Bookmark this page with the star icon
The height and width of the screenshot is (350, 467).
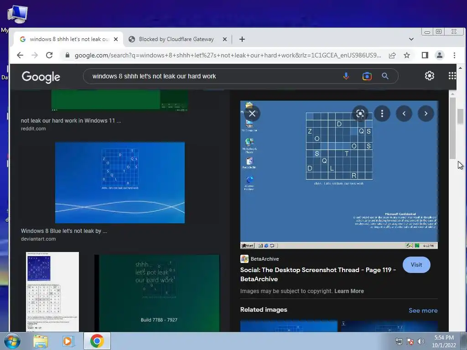tap(407, 55)
